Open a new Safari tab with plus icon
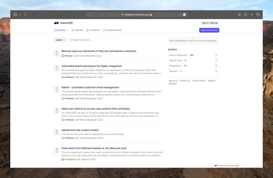 click(x=252, y=15)
